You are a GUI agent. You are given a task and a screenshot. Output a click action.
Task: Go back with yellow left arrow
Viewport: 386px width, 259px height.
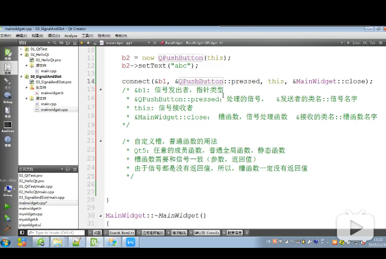(x=82, y=43)
